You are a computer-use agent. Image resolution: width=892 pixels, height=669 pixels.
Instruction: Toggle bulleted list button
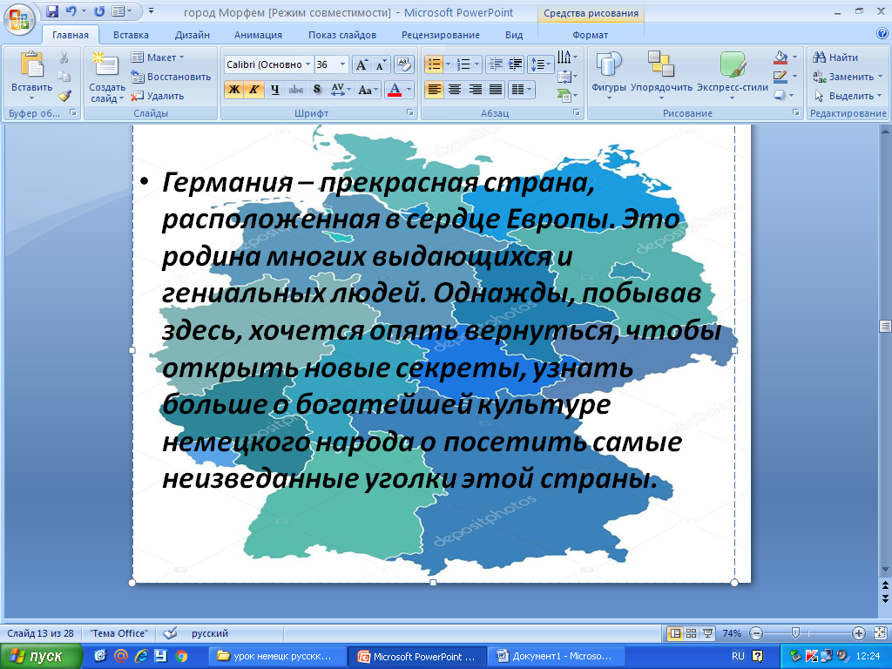point(433,64)
